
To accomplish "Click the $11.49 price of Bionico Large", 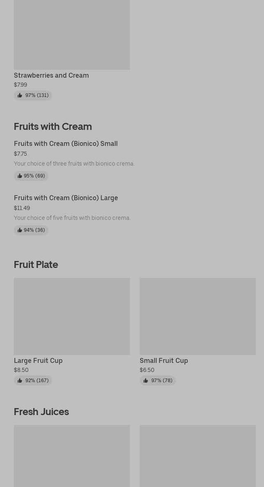I will click(x=22, y=208).
